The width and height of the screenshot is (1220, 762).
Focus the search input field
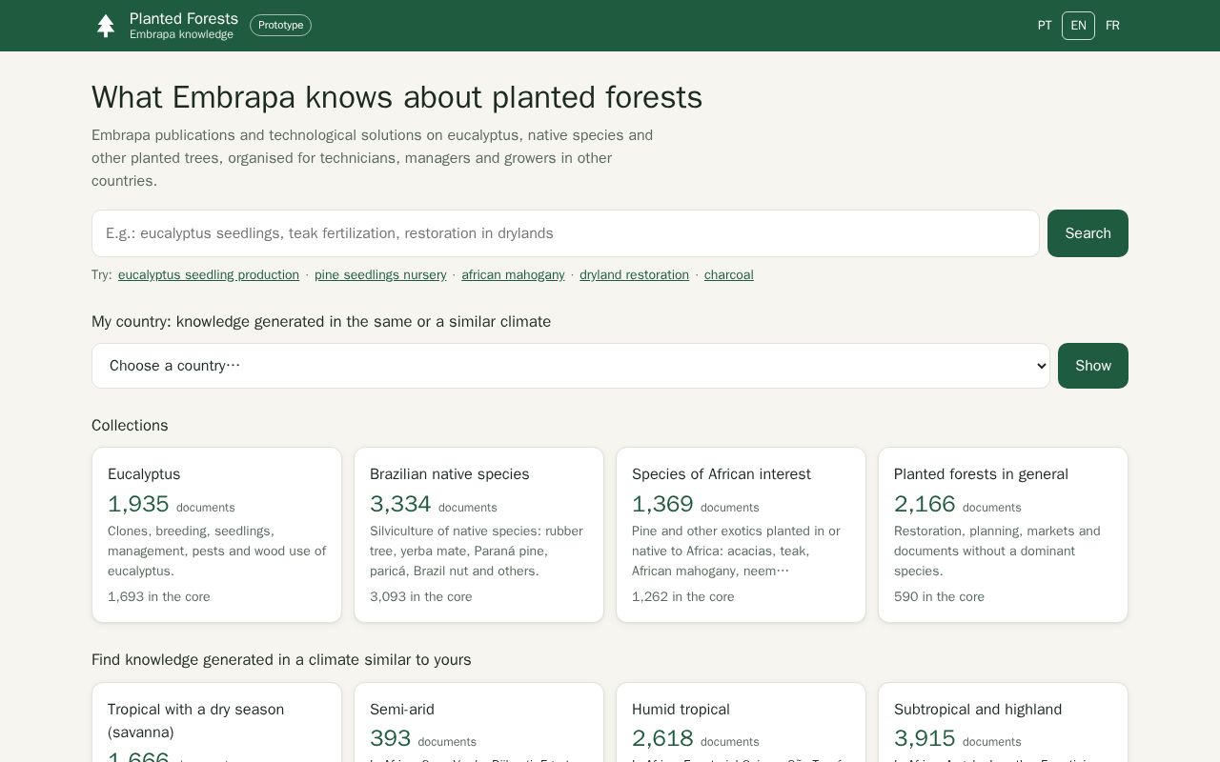tap(565, 233)
